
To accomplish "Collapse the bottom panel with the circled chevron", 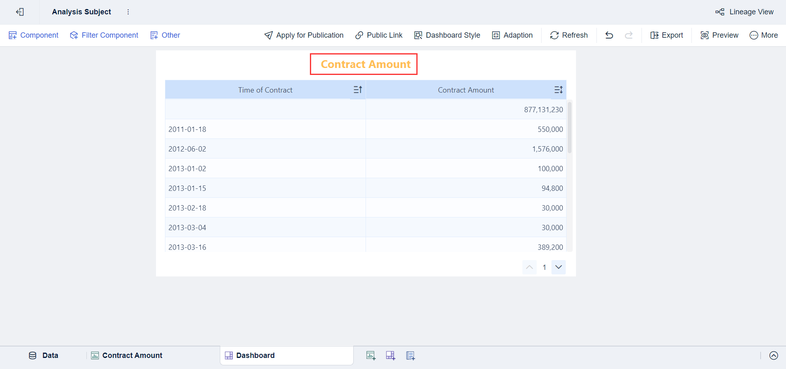I will pyautogui.click(x=773, y=355).
